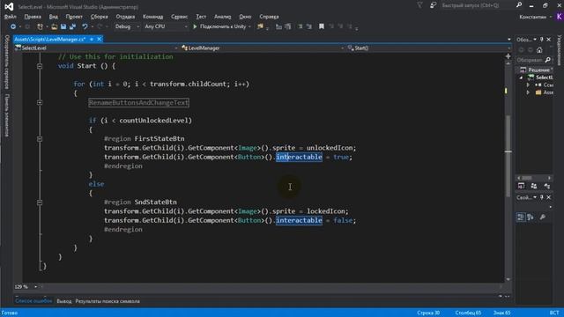
Task: Click the Visual Studio logo icon
Action: 9,6
